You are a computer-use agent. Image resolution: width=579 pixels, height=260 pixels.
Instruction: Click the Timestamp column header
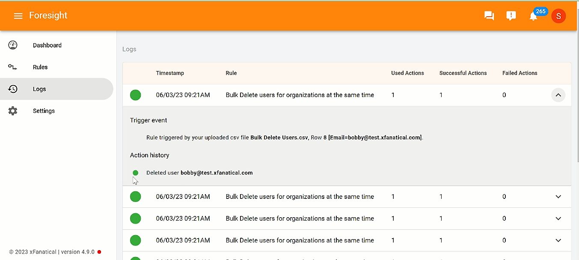coord(170,73)
